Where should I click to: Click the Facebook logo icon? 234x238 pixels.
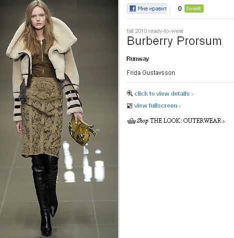133,8
